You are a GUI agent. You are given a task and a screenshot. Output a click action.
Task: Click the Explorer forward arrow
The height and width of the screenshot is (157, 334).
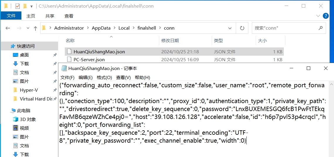point(19,28)
